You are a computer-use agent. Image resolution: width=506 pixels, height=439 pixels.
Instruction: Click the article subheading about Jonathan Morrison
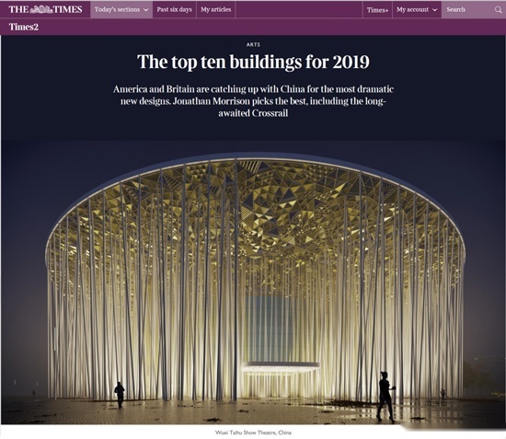253,101
